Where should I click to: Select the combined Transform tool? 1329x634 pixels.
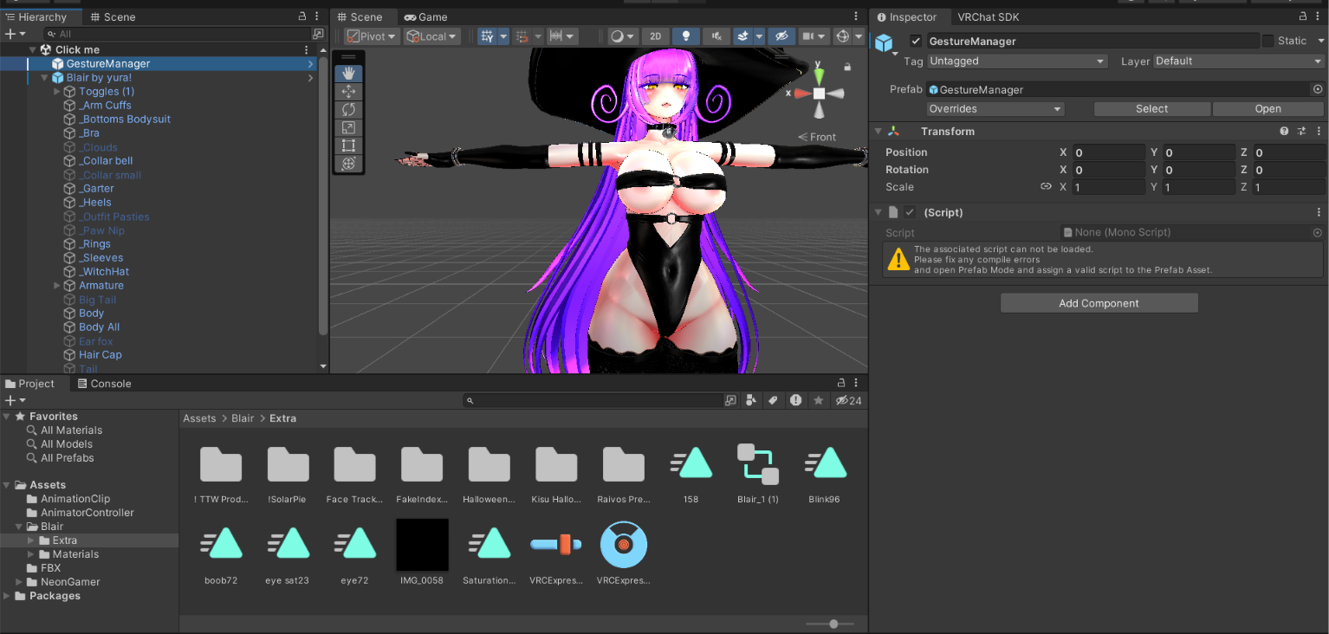(348, 164)
